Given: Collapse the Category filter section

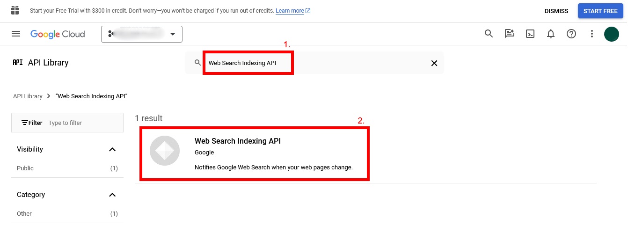Looking at the screenshot, I should [112, 195].
